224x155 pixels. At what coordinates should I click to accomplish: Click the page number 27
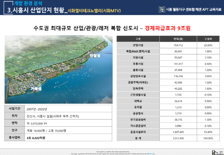coord(221,152)
